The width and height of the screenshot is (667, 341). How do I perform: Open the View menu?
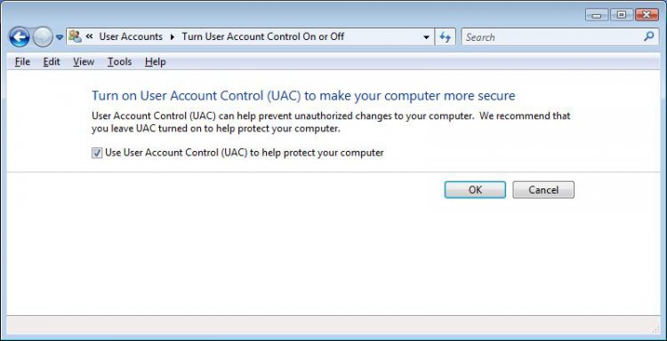pyautogui.click(x=84, y=62)
